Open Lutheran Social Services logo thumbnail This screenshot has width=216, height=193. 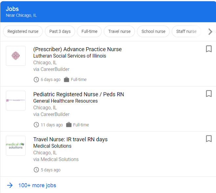point(16,56)
